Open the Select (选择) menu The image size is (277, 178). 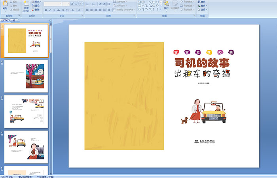coord(203,10)
